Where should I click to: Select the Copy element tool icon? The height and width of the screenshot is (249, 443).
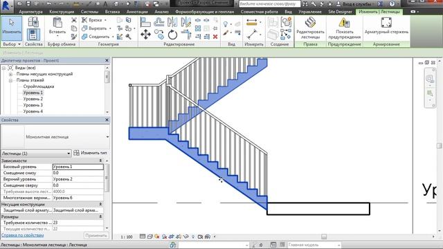click(x=159, y=35)
